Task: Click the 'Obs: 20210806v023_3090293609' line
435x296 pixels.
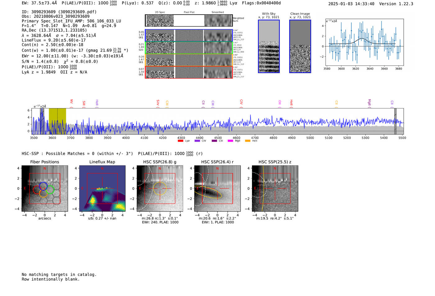Action: (x=56, y=16)
